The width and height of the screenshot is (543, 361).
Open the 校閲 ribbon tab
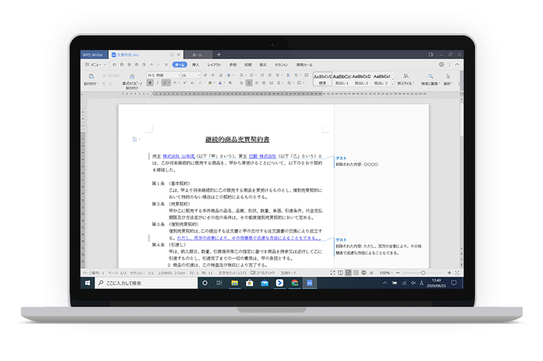pyautogui.click(x=248, y=65)
